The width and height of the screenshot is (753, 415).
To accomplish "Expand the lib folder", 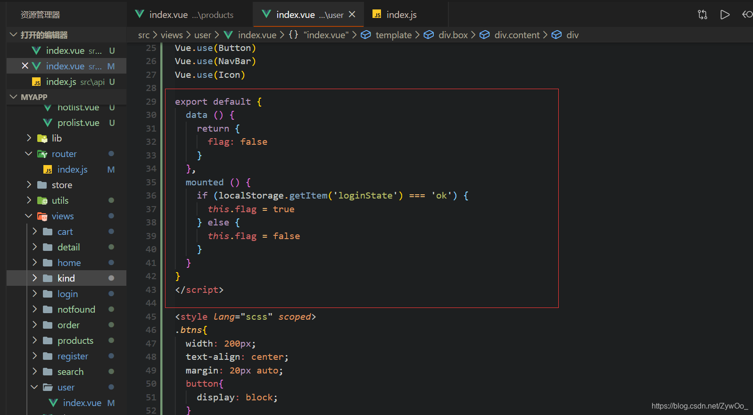I will pos(29,138).
